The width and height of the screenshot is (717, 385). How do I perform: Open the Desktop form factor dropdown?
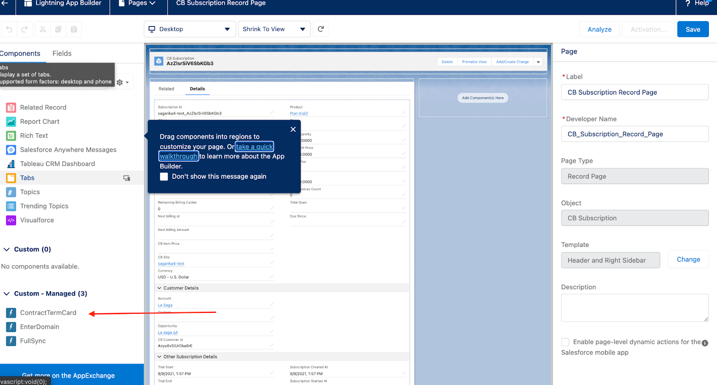(x=190, y=29)
